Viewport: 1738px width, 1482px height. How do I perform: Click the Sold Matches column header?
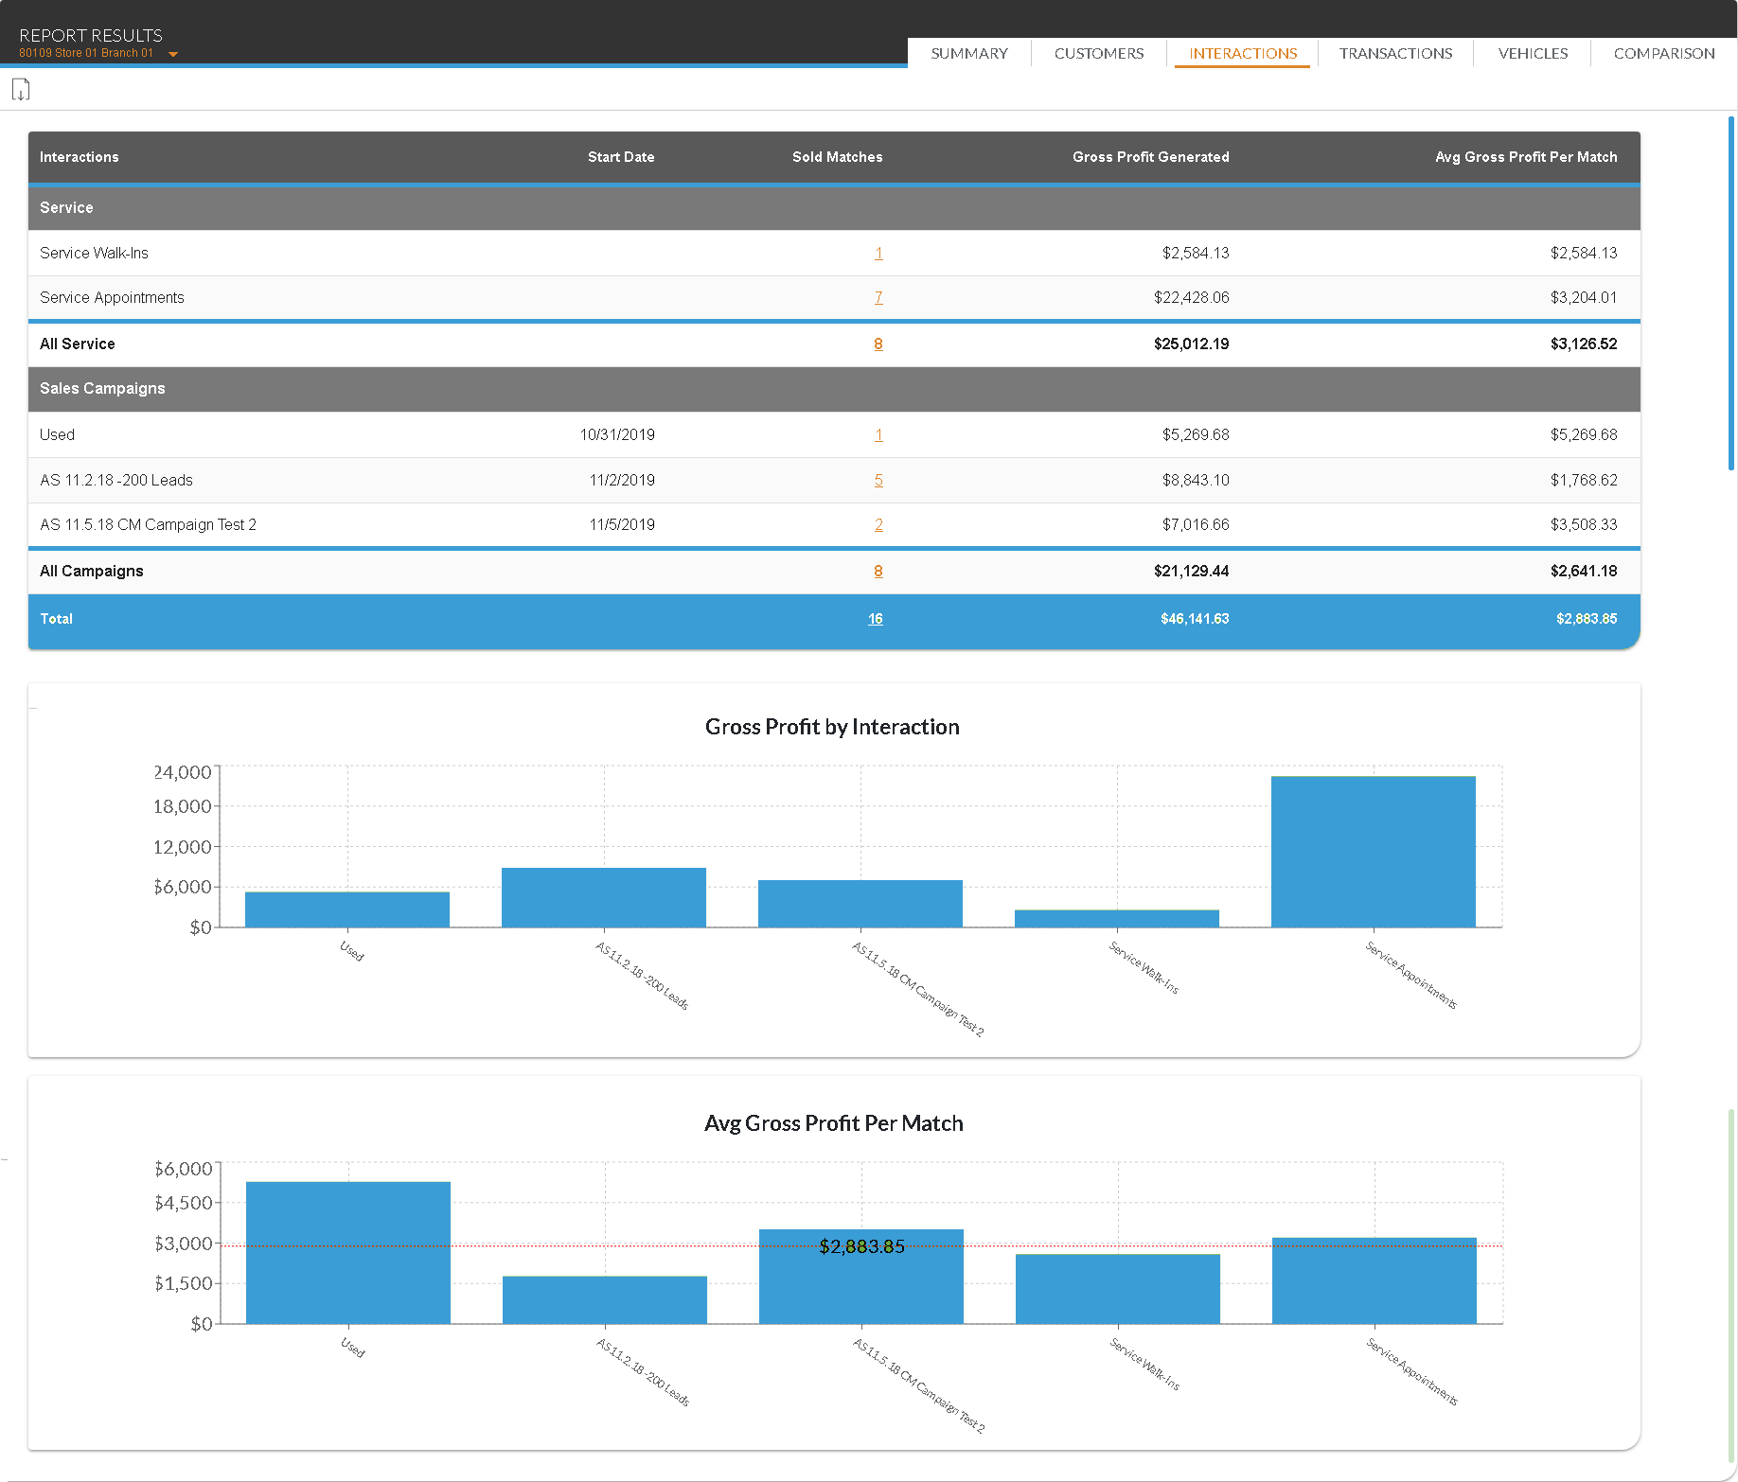837,157
